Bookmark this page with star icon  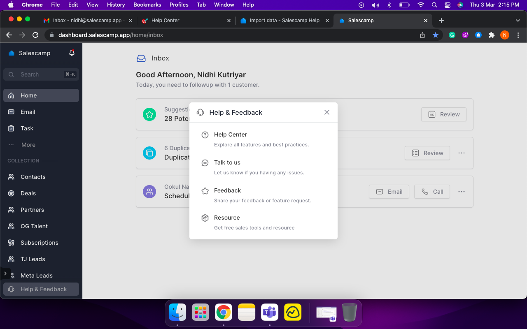(x=436, y=35)
